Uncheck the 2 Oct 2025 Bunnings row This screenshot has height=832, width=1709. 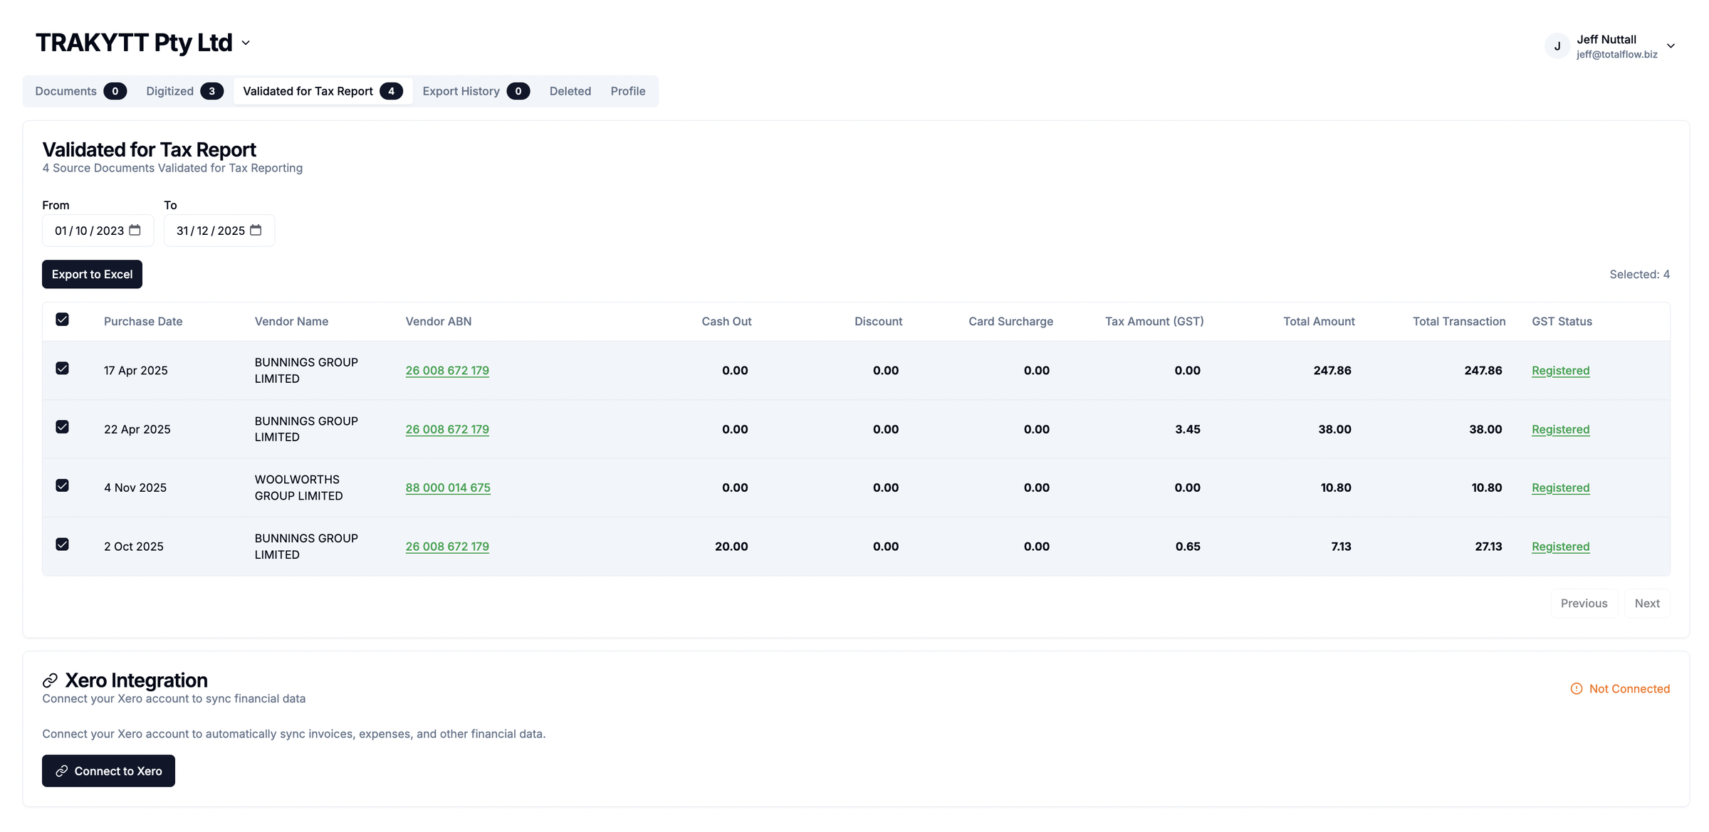tap(63, 544)
